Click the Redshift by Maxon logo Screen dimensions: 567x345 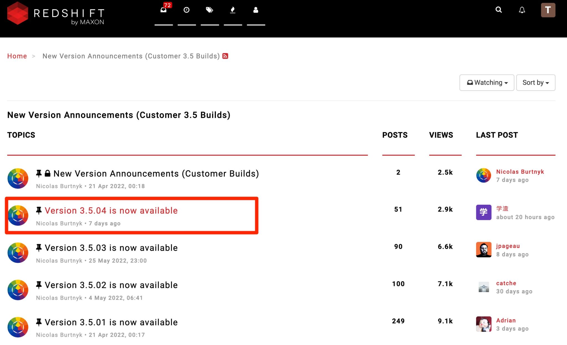pos(55,14)
